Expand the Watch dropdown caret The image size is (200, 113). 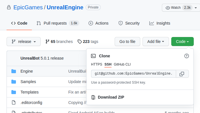tap(196, 8)
